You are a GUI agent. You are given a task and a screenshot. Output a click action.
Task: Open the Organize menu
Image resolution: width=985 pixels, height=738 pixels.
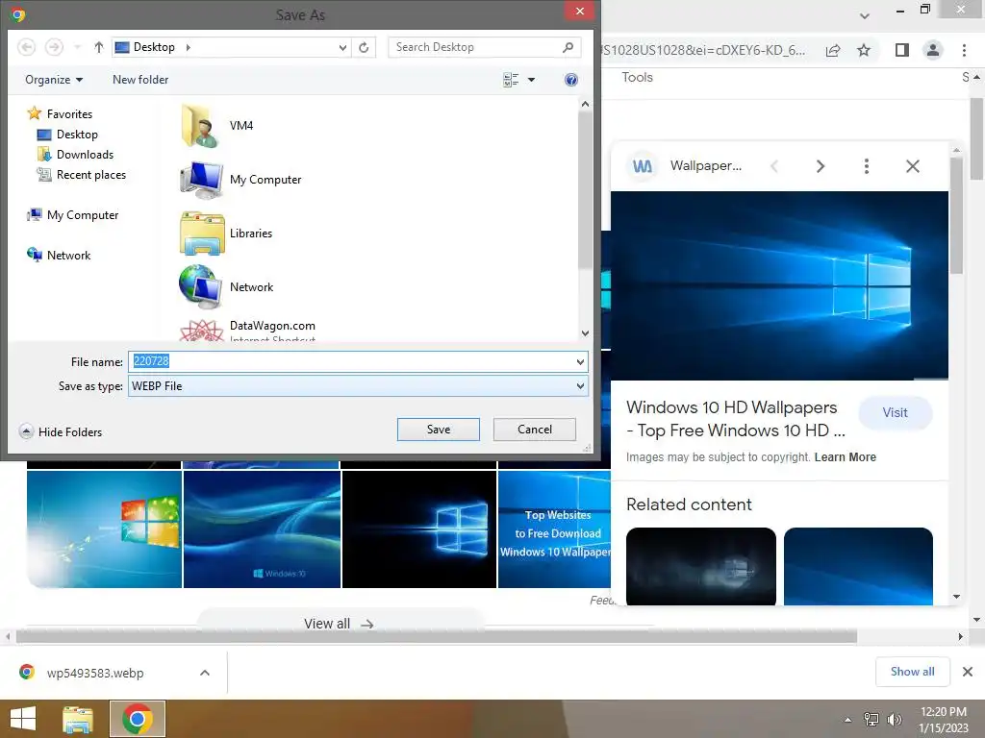pyautogui.click(x=54, y=80)
